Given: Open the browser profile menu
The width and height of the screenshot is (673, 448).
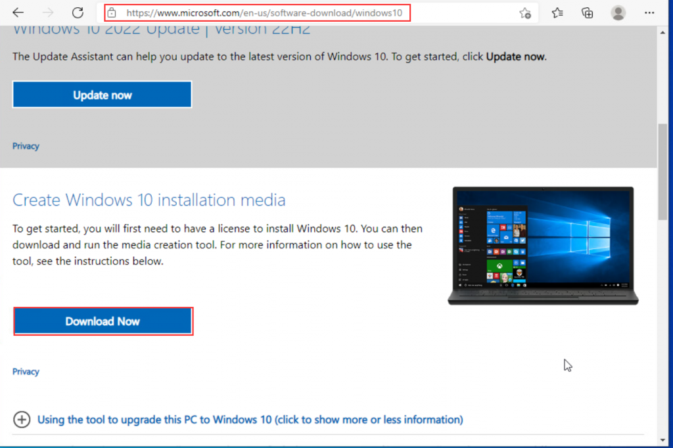Looking at the screenshot, I should pyautogui.click(x=618, y=13).
